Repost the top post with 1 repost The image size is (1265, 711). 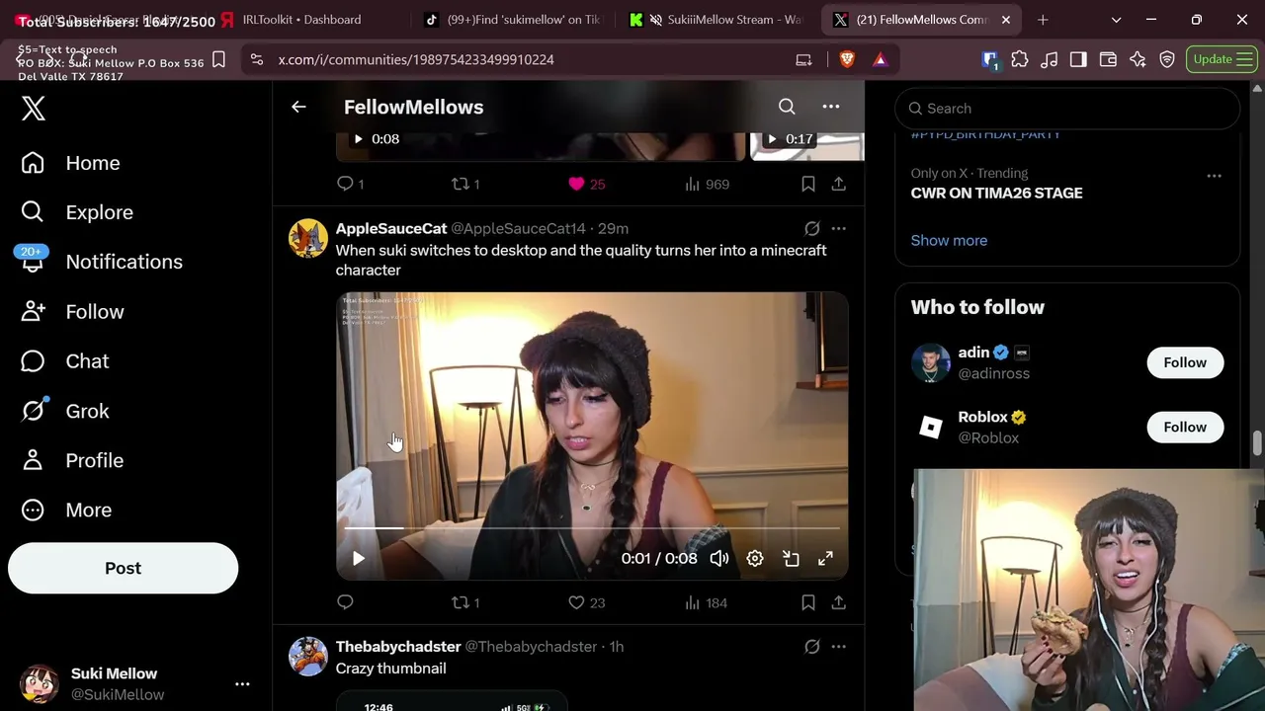[x=465, y=184]
